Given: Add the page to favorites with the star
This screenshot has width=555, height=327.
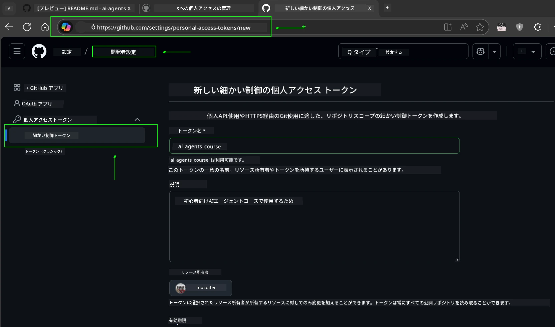Looking at the screenshot, I should pos(480,27).
